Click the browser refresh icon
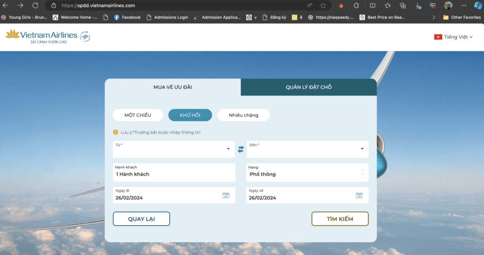The width and height of the screenshot is (484, 255). (35, 6)
